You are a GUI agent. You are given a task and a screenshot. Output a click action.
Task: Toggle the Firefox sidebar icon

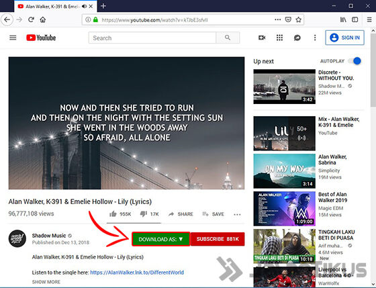pyautogui.click(x=355, y=19)
